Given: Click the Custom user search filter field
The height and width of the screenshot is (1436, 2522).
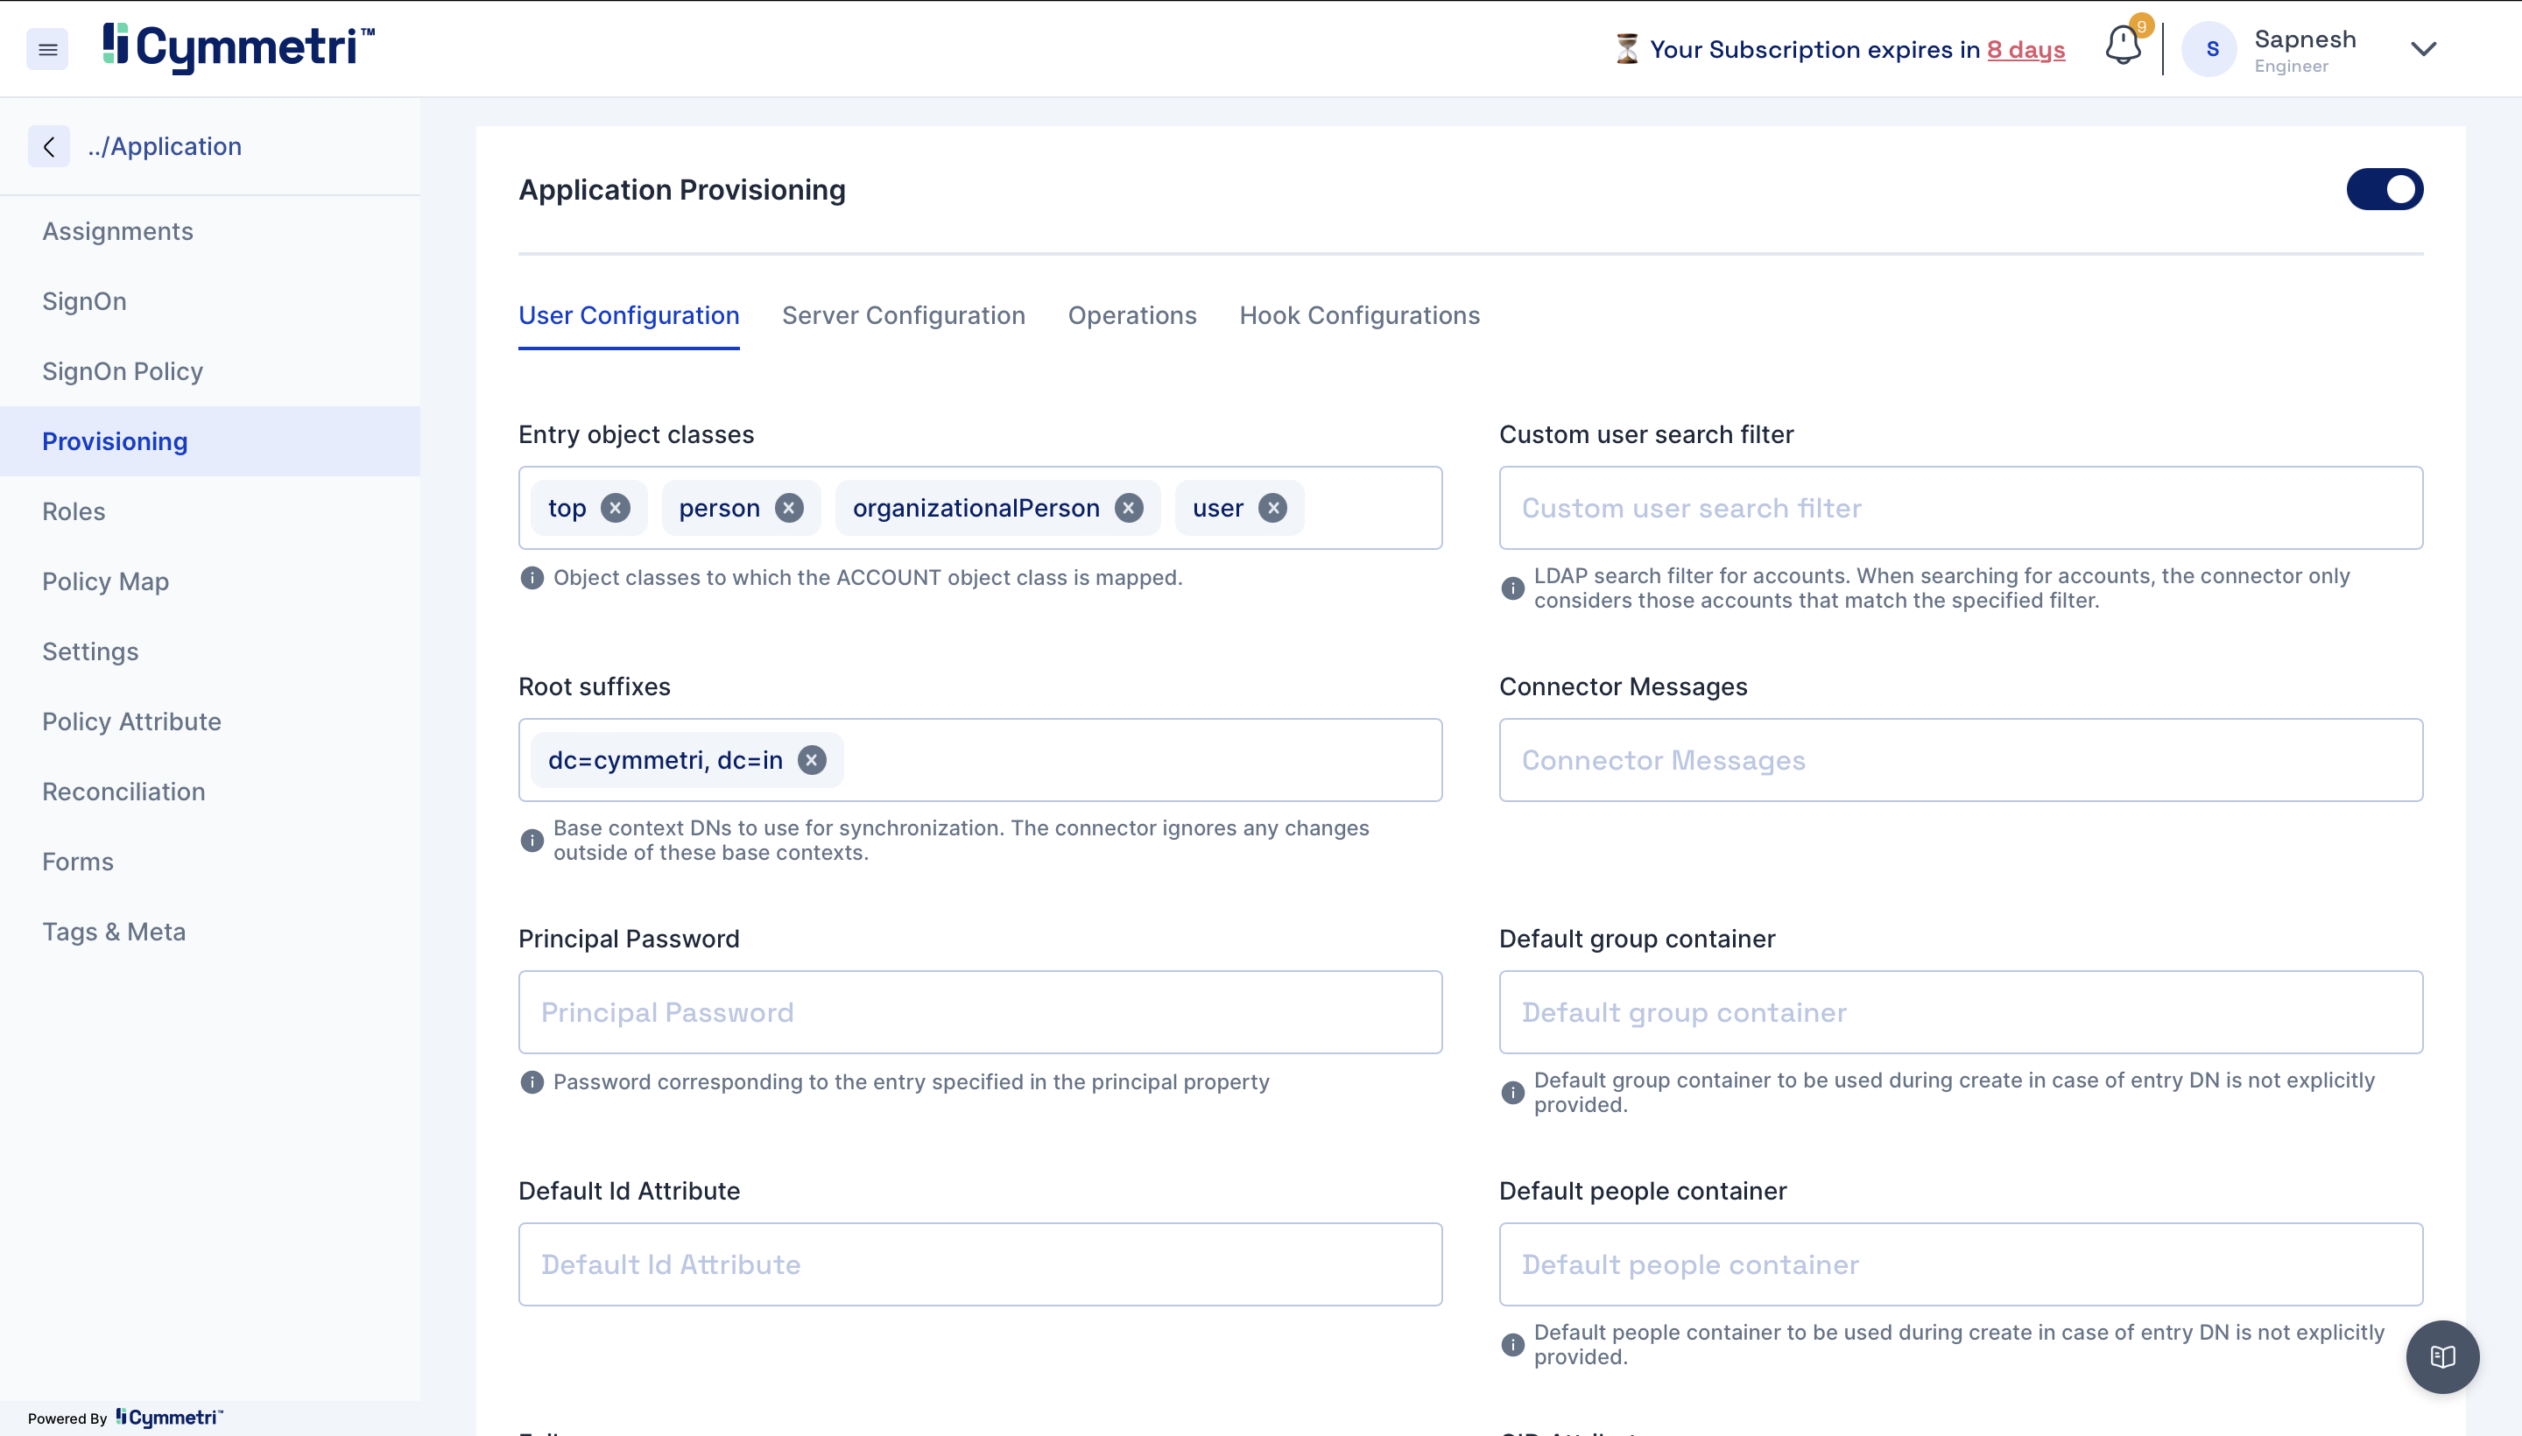Looking at the screenshot, I should [1960, 508].
